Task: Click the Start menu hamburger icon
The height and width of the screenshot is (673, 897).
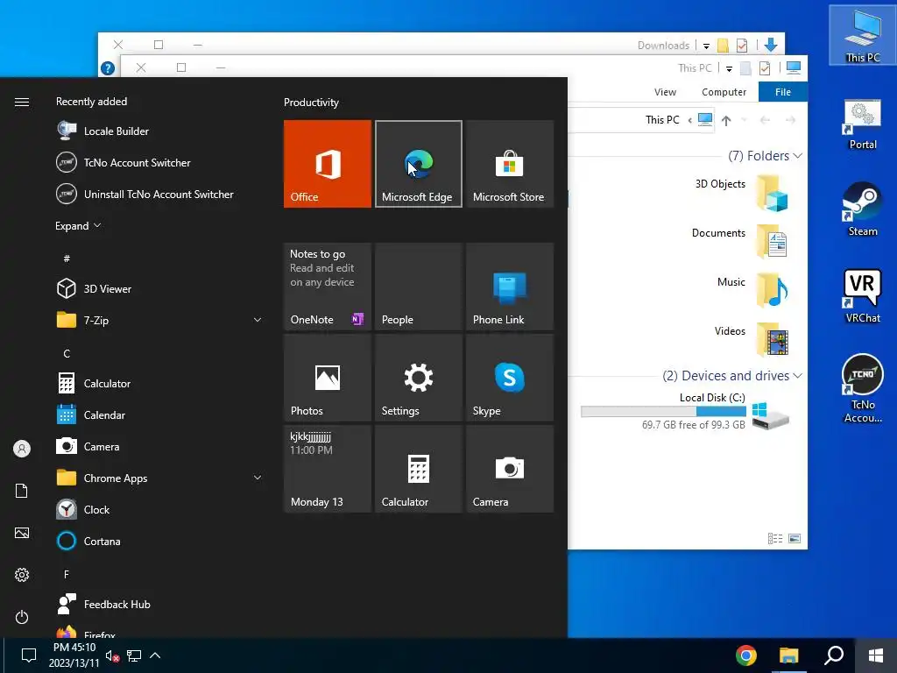Action: click(x=22, y=102)
